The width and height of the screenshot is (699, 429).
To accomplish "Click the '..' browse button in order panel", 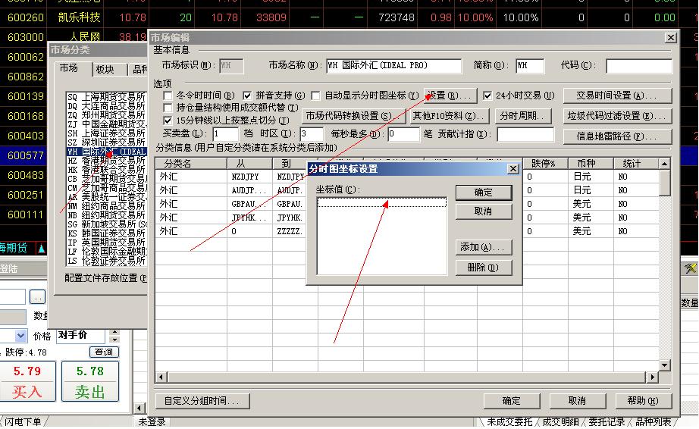I will coord(37,296).
